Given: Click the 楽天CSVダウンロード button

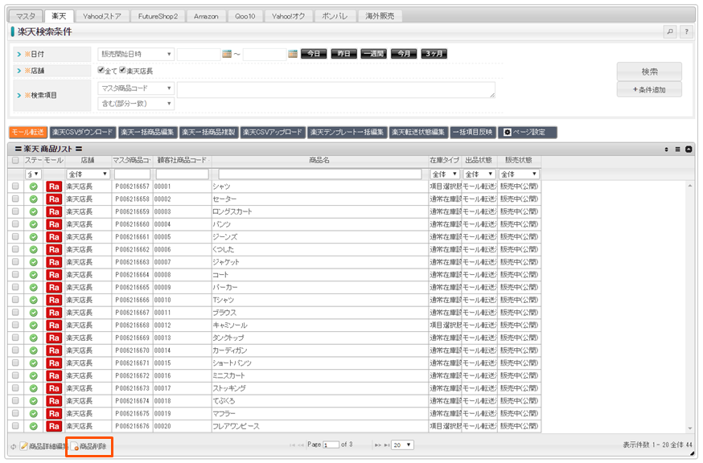Looking at the screenshot, I should coord(83,132).
